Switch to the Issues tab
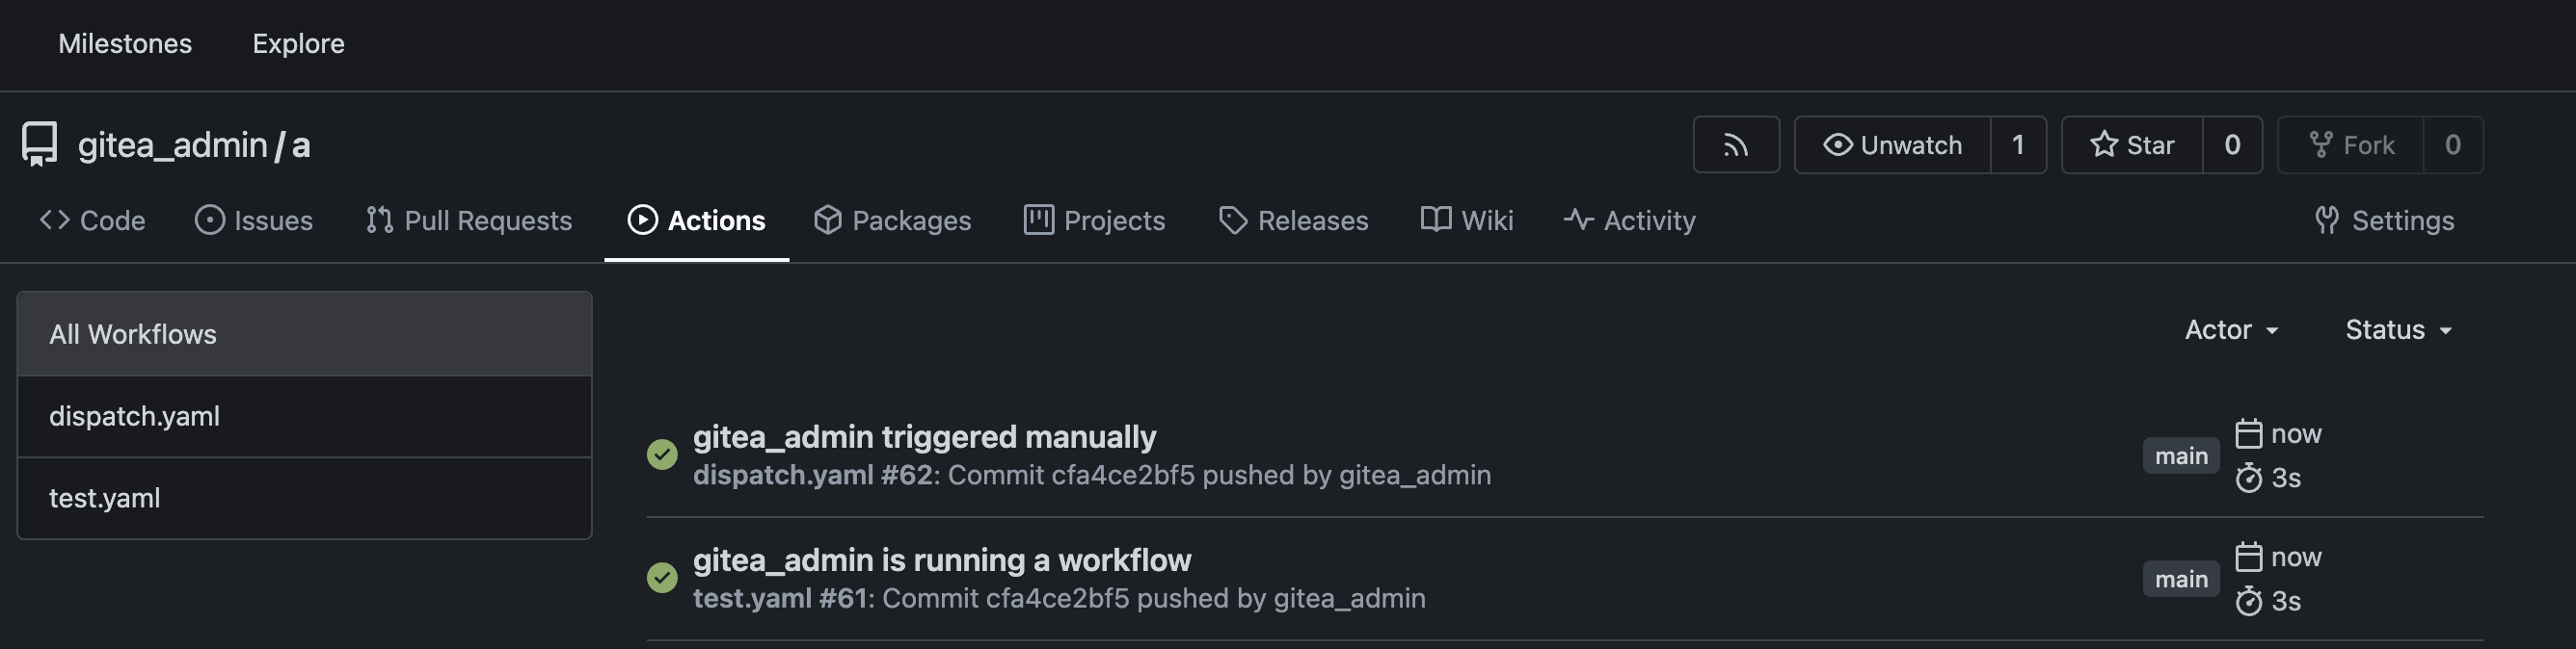Viewport: 2576px width, 649px height. (254, 221)
